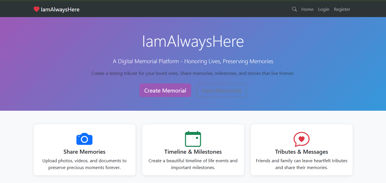The height and width of the screenshot is (183, 386).
Task: Click the Create Memorial button
Action: 165,90
